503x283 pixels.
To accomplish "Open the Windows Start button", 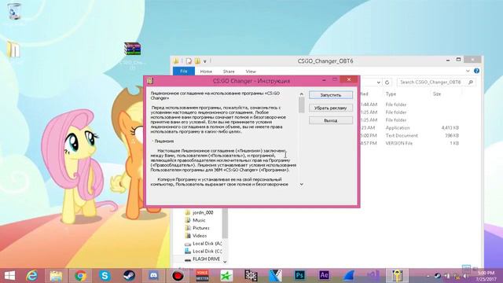I will click(9, 275).
